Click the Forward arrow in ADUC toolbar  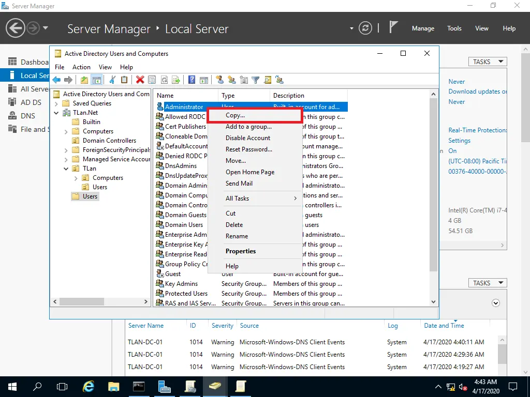(68, 80)
